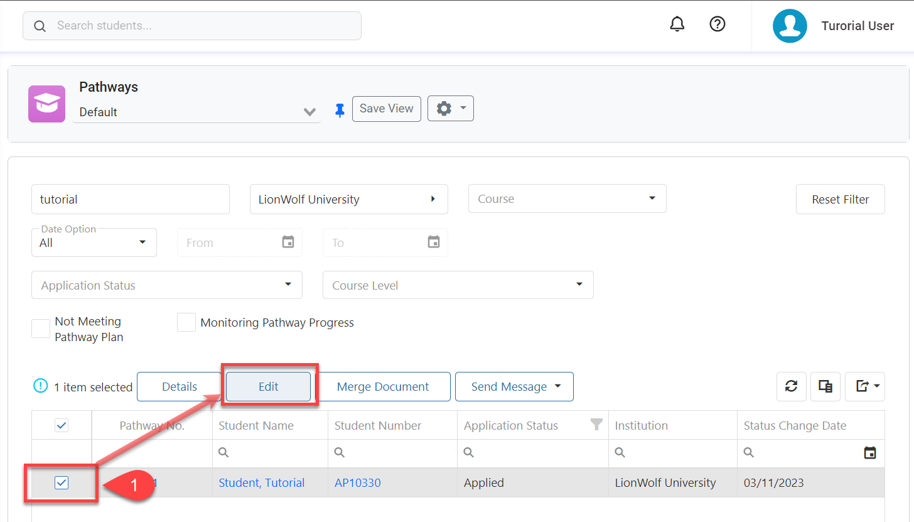914x522 pixels.
Task: Click the blue pin icon beside Save View
Action: (340, 111)
